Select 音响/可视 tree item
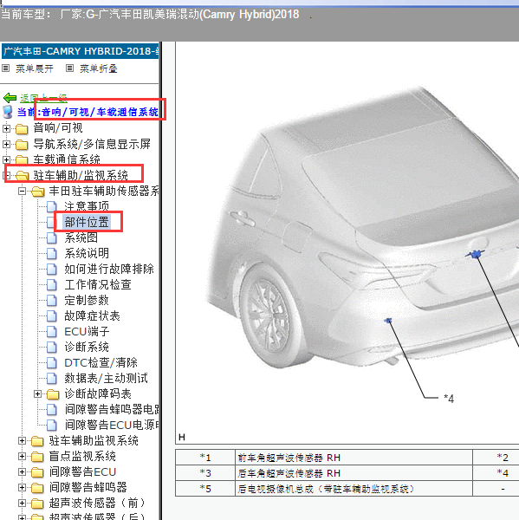Screen dimensions: 519x520 58,128
